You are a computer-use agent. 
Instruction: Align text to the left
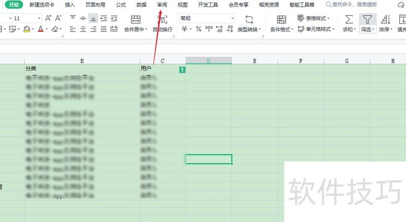coord(73,29)
